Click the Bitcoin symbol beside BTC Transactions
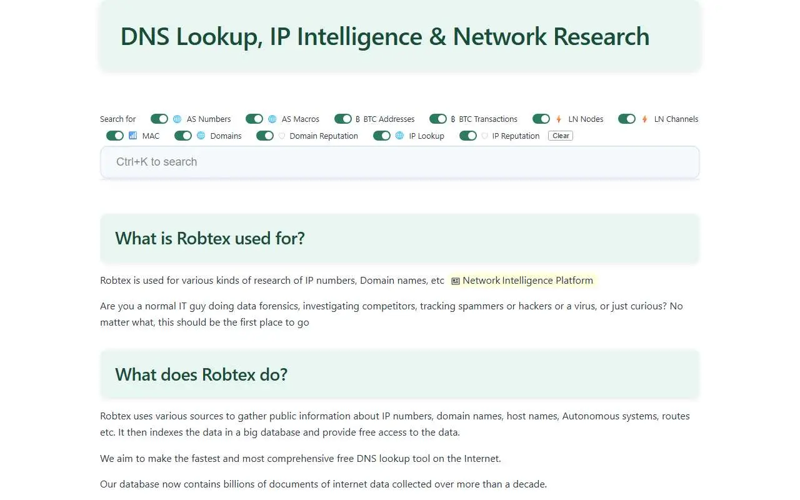The width and height of the screenshot is (800, 500). tap(453, 119)
